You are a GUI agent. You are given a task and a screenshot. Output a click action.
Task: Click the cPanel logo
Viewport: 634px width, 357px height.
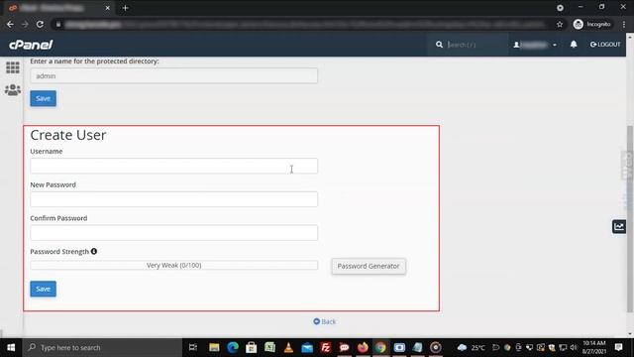tap(31, 45)
